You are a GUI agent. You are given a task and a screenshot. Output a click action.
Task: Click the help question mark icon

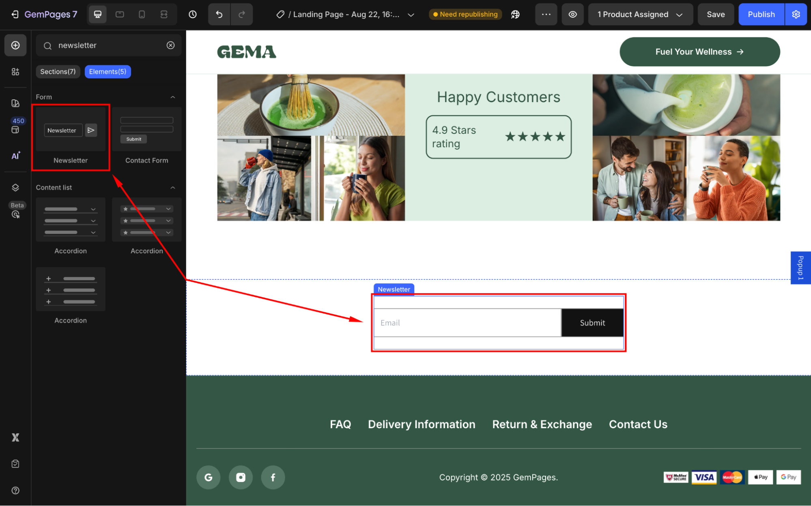point(15,491)
